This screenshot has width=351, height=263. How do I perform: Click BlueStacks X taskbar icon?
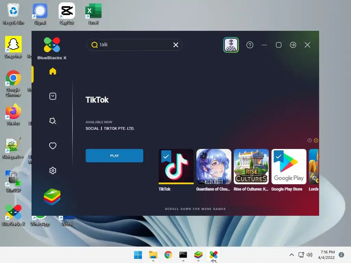pos(213,255)
